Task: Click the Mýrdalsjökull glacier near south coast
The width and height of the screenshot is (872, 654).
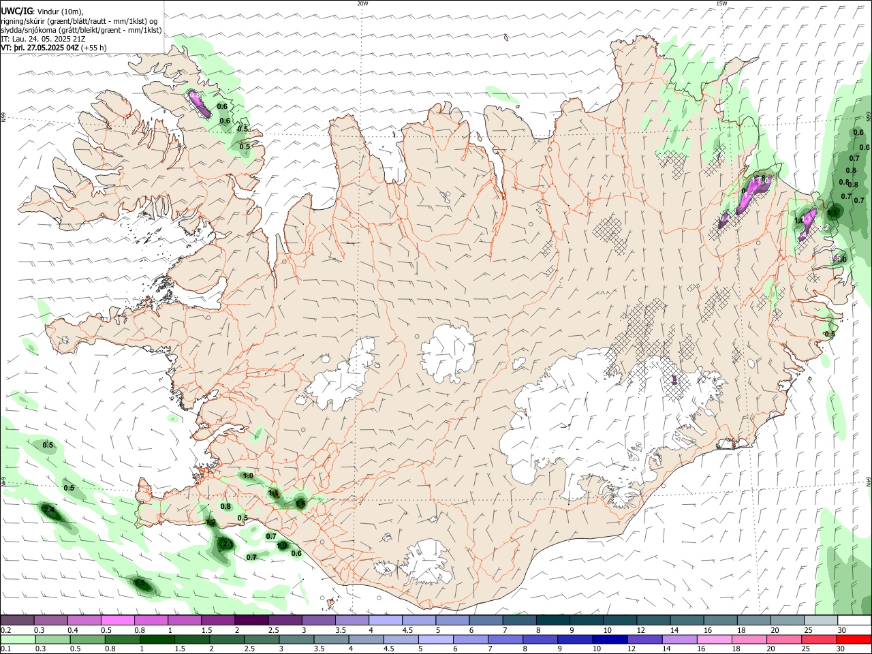Action: pyautogui.click(x=426, y=562)
